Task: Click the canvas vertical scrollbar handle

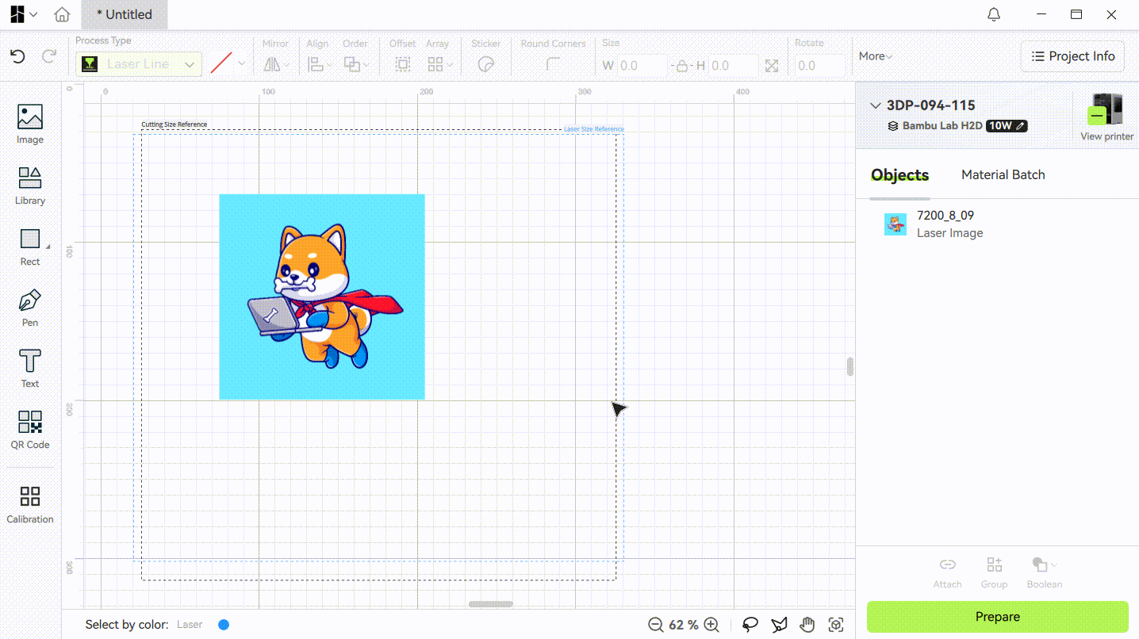Action: 850,366
